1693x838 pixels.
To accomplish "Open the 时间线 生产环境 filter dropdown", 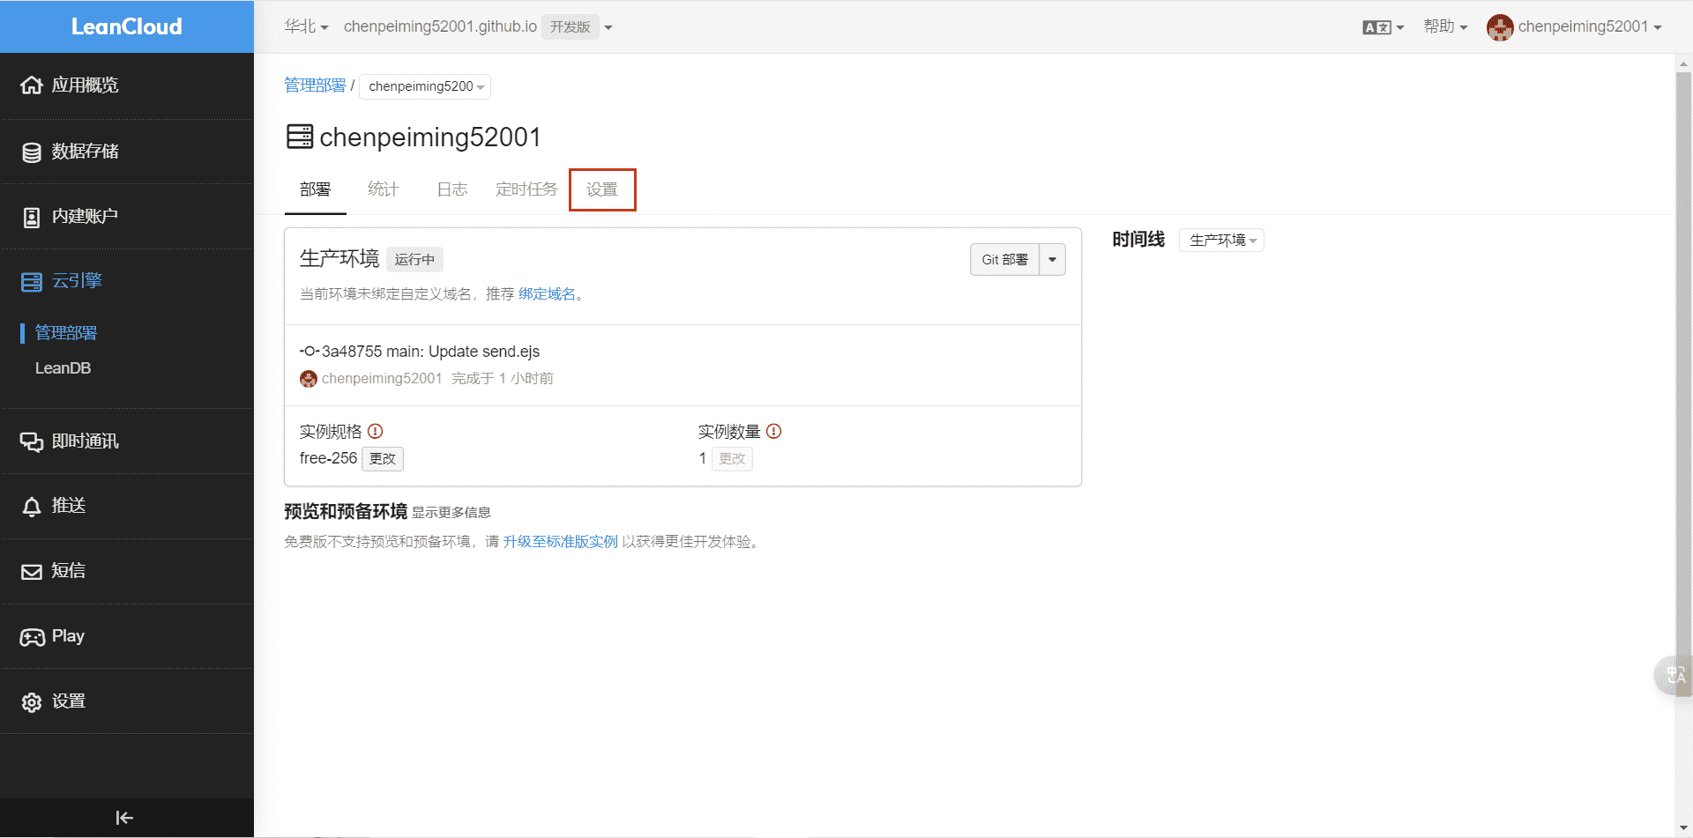I will [x=1221, y=241].
